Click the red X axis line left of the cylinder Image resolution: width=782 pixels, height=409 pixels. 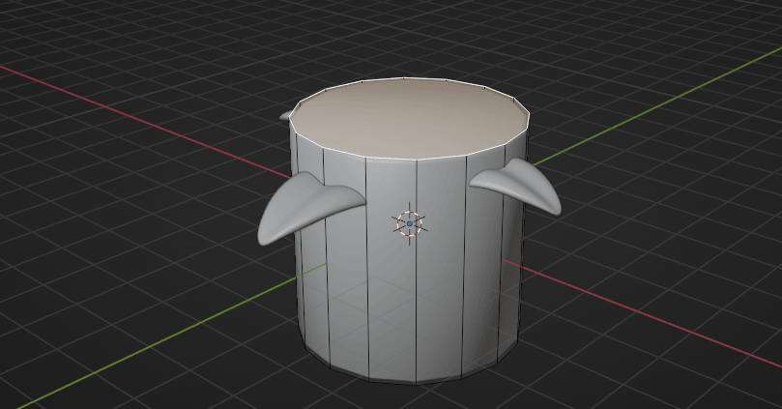coord(145,105)
